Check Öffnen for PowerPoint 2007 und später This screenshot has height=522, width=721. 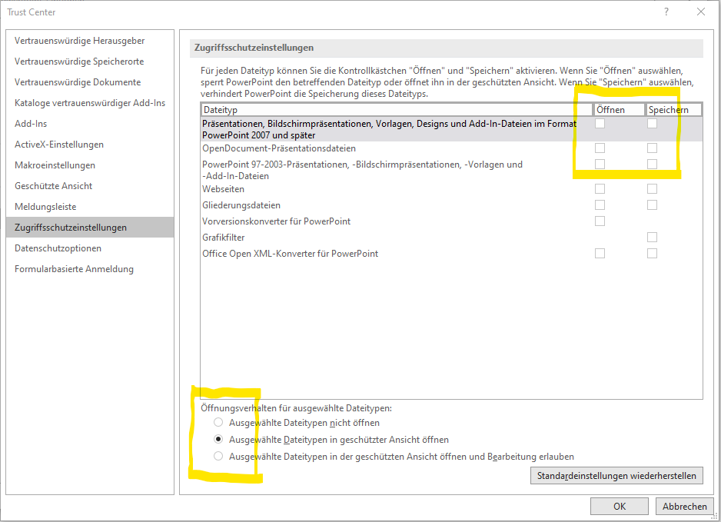pos(600,123)
